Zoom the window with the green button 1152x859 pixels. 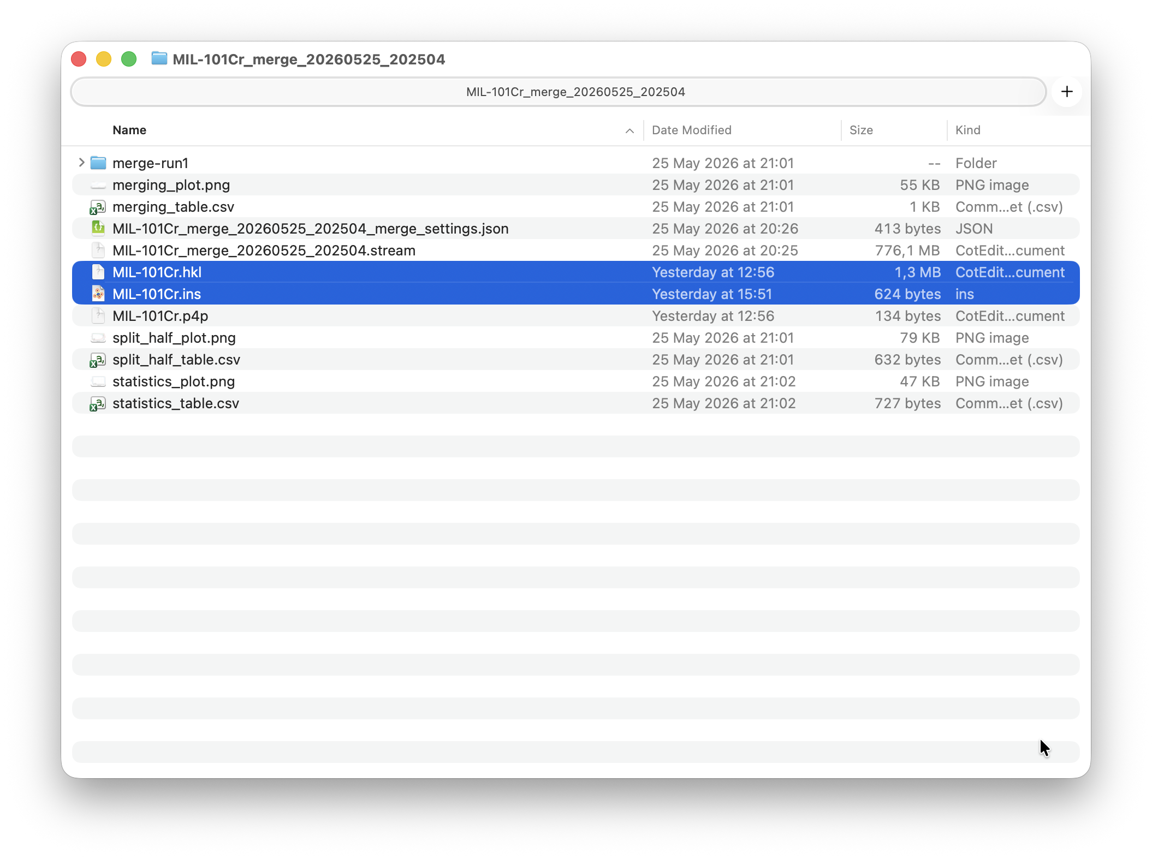point(129,59)
